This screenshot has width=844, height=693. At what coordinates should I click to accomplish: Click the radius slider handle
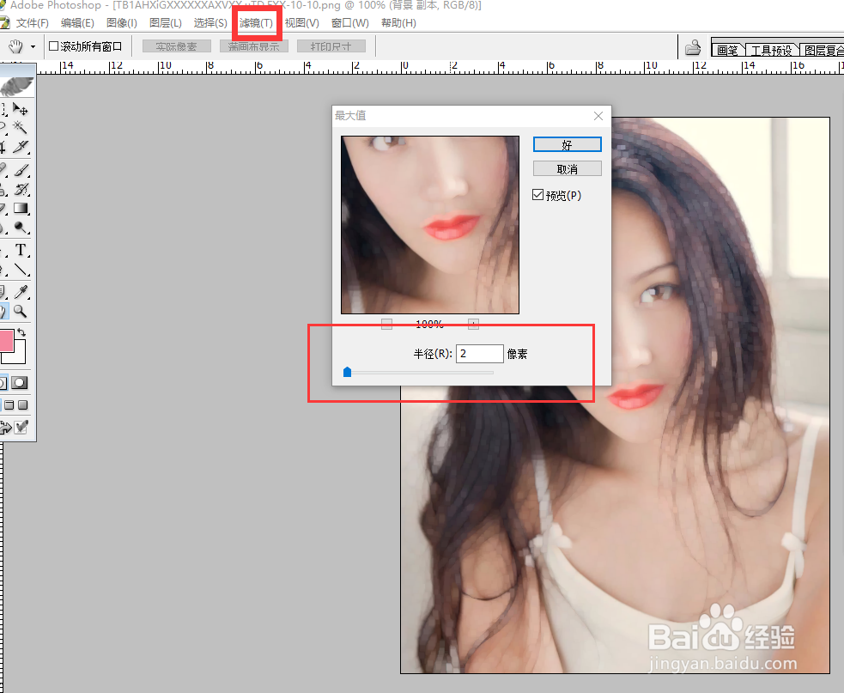pos(347,372)
